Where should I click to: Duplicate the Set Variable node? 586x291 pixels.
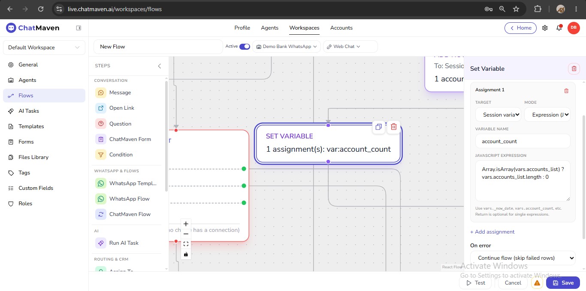pos(378,127)
